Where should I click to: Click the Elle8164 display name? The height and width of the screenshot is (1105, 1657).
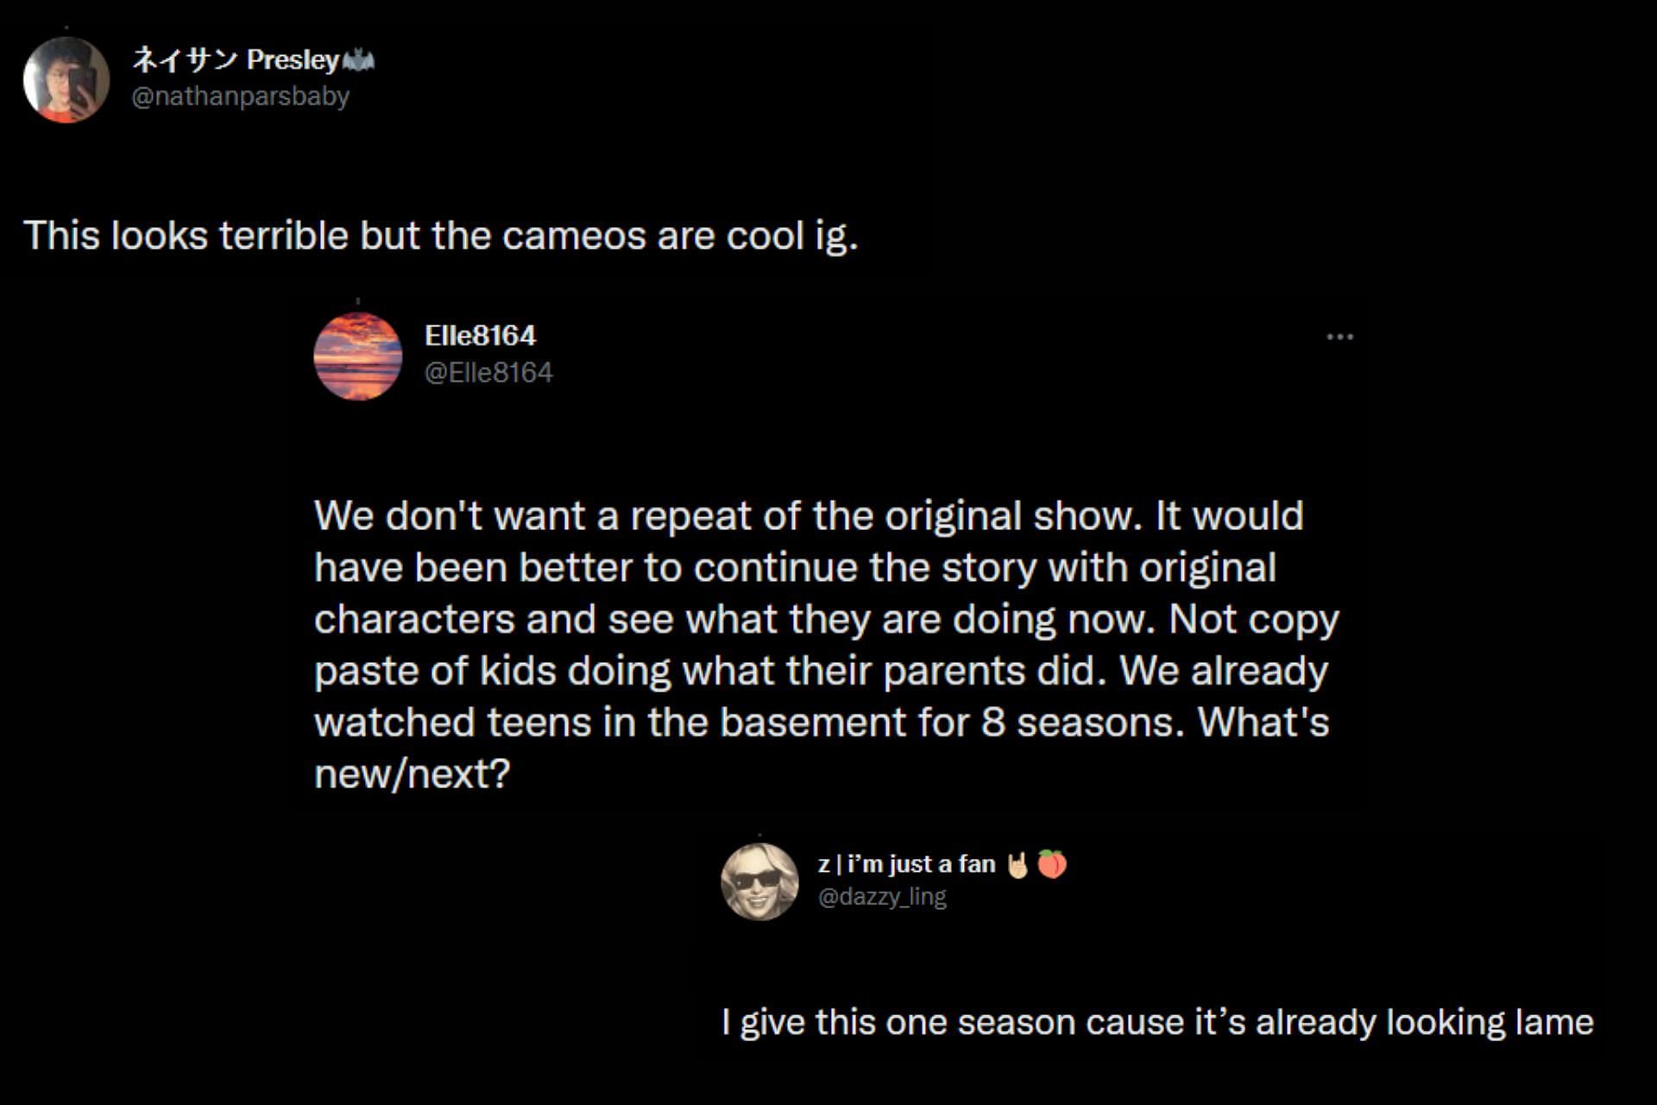(480, 336)
